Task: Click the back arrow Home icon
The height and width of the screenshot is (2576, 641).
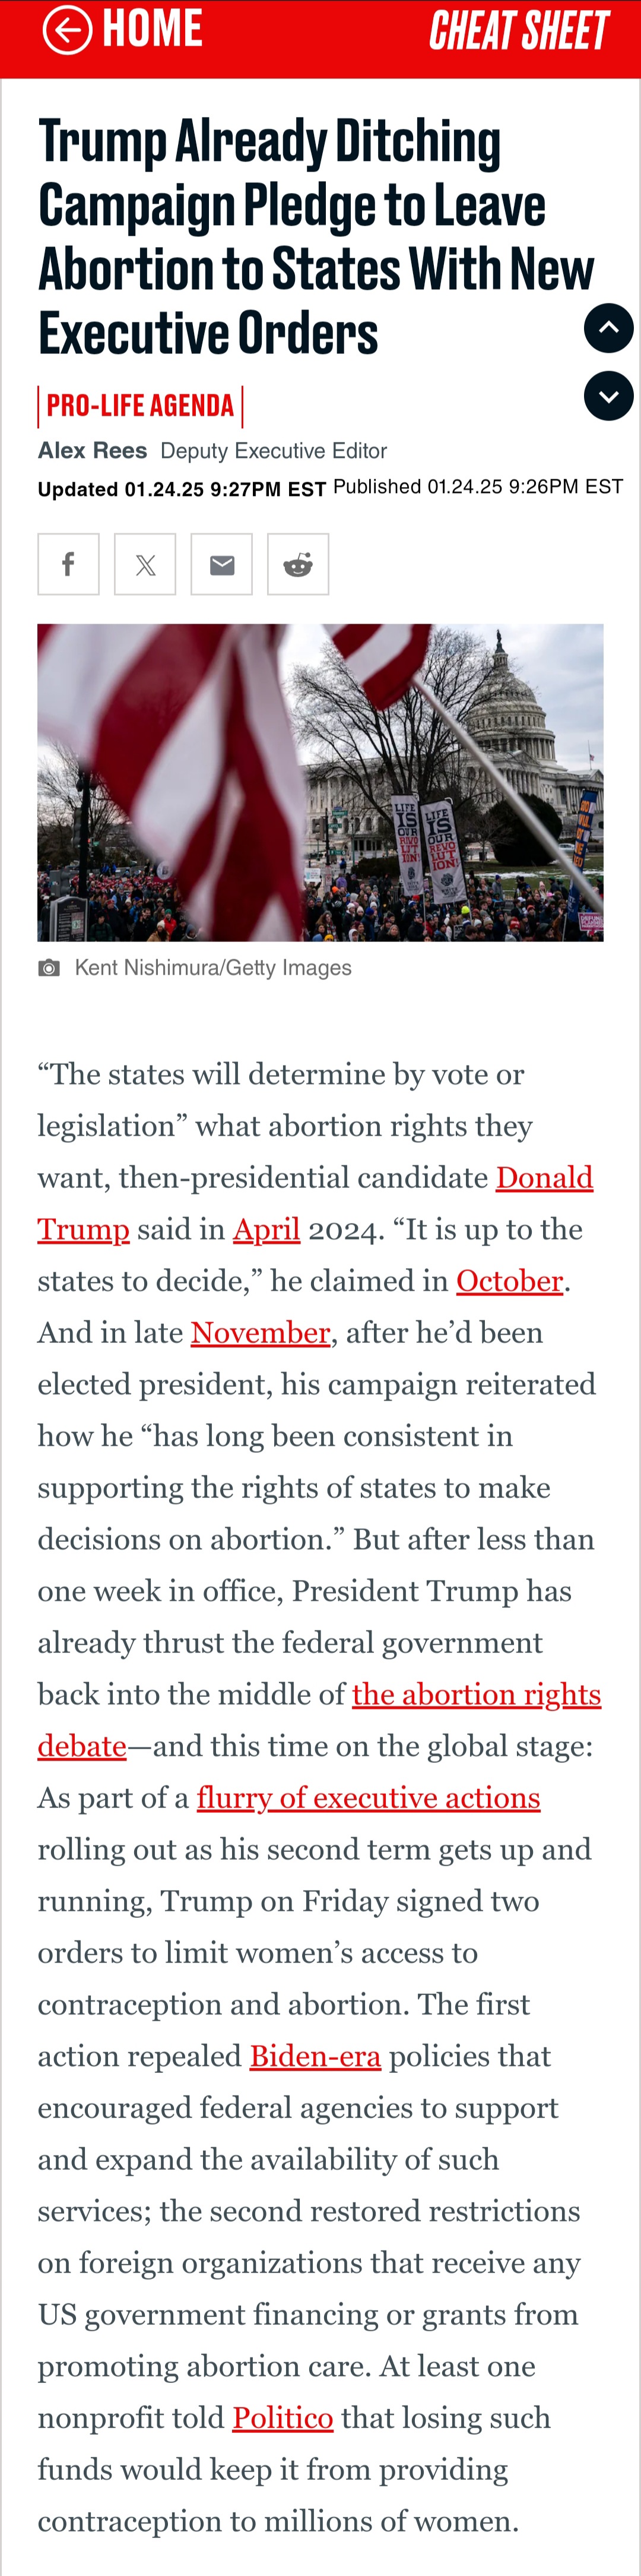Action: [67, 29]
